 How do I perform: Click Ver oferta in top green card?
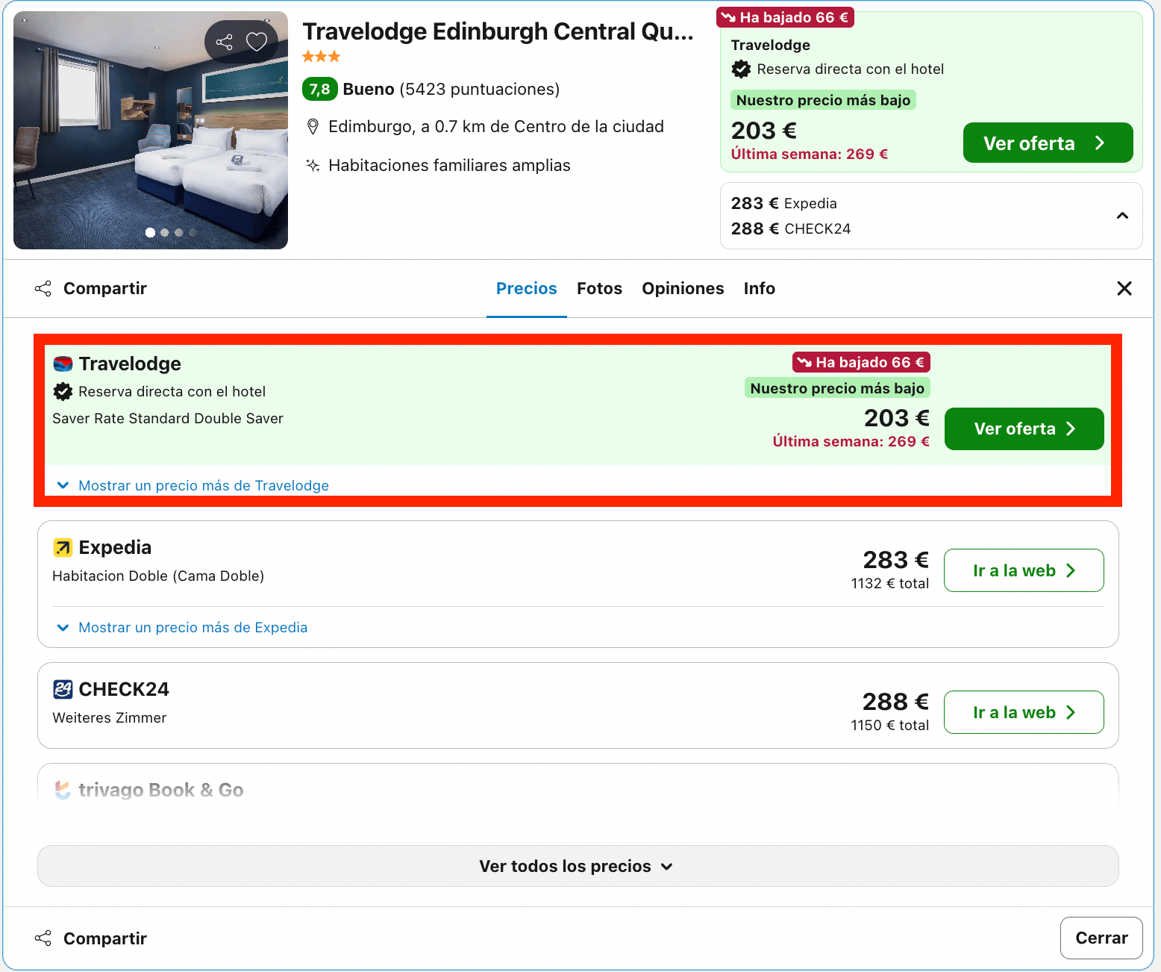pyautogui.click(x=1048, y=143)
